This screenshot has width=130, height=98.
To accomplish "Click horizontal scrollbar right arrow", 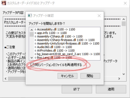I will (x=119, y=79).
